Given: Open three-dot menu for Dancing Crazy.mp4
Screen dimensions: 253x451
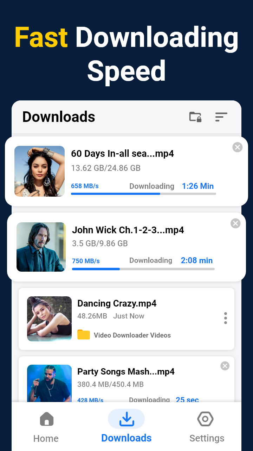Looking at the screenshot, I should [x=225, y=318].
